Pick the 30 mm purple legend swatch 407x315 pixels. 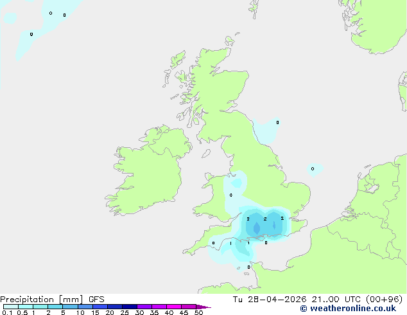coord(144,307)
